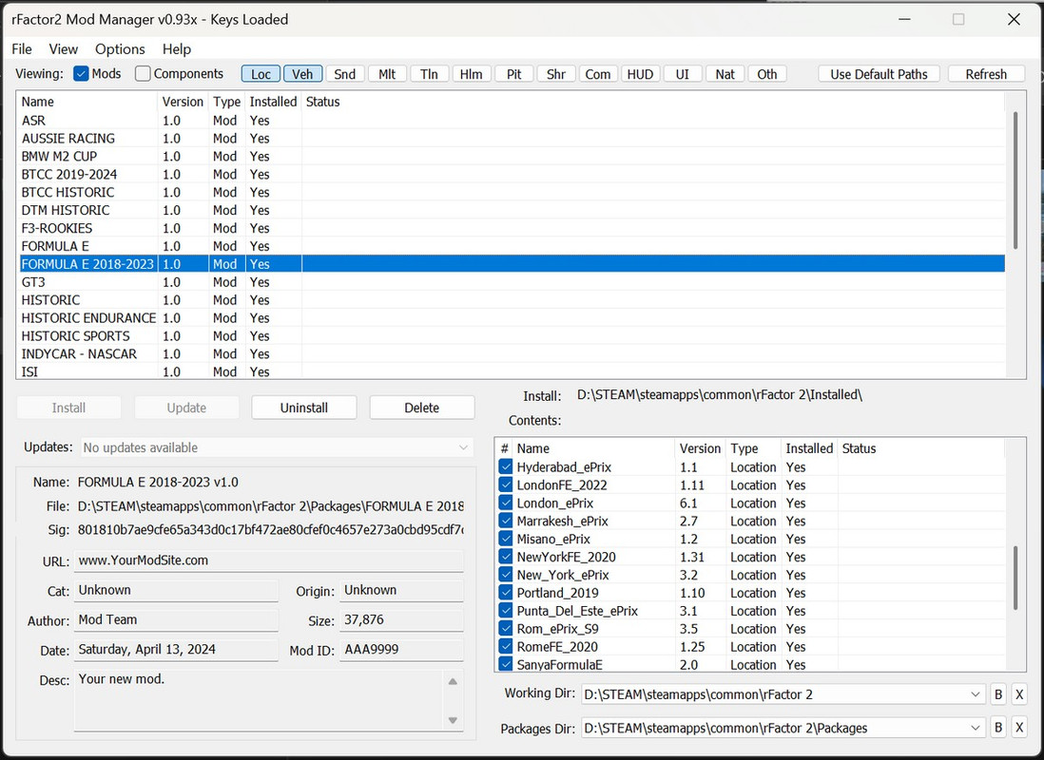Toggle the UI filter button

coord(683,74)
